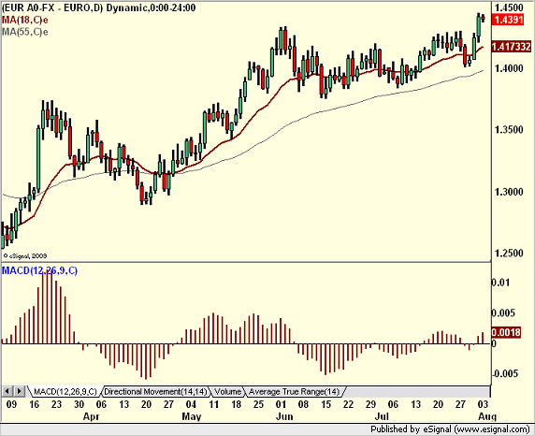Click the 1.3500 price axis label

509,130
